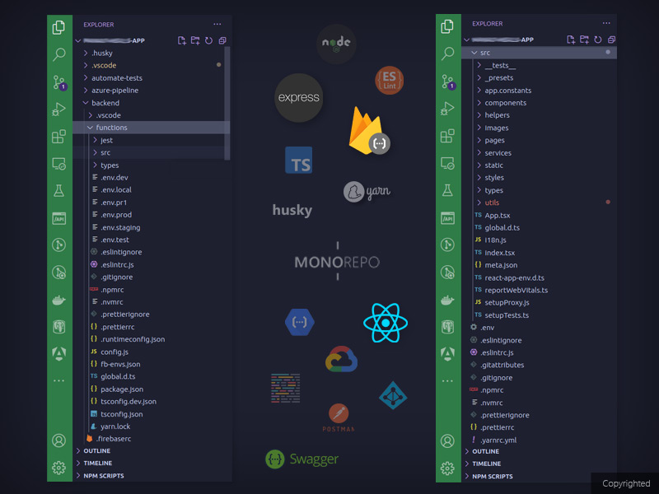Open Extensions view in the right activity bar
Image resolution: width=659 pixels, height=494 pixels.
pyautogui.click(x=447, y=137)
